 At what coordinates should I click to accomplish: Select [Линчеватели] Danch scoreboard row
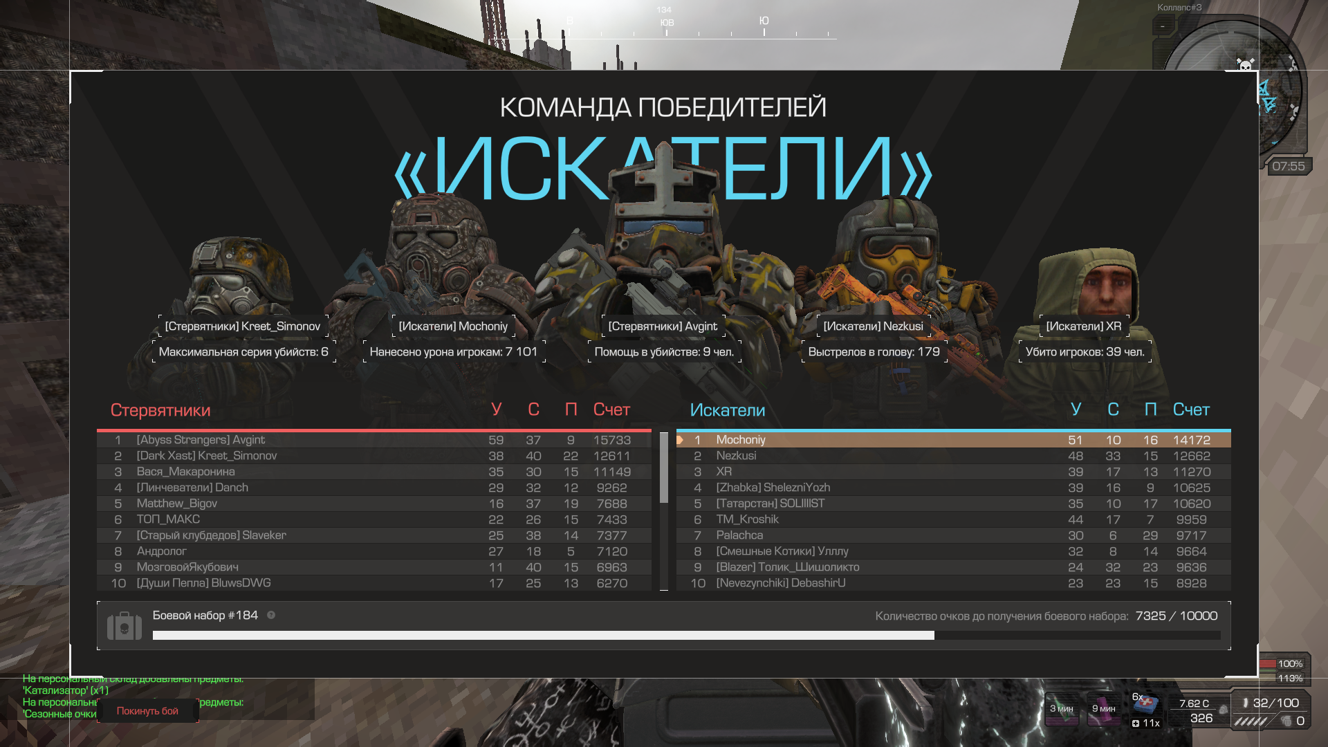click(x=374, y=488)
